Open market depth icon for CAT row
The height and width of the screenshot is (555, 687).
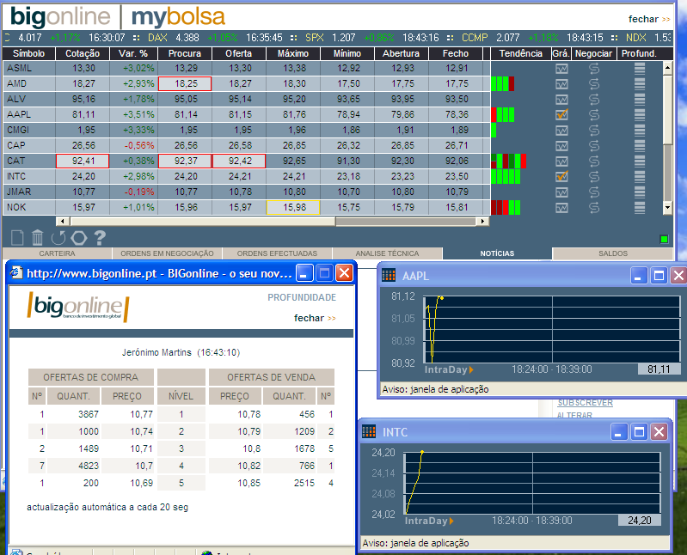pyautogui.click(x=638, y=161)
